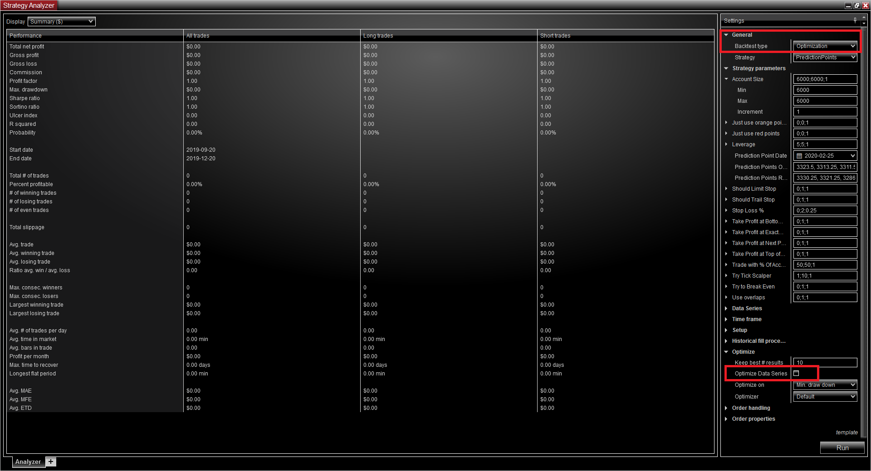
Task: Pin the Settings panel
Action: coord(855,20)
